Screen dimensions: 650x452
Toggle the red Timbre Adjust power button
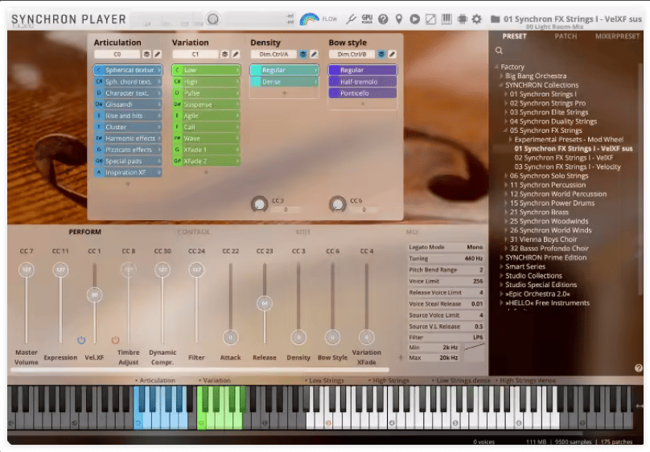[x=115, y=340]
